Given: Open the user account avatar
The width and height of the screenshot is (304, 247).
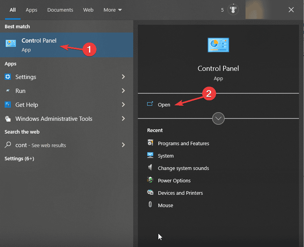Looking at the screenshot, I should pyautogui.click(x=255, y=10).
